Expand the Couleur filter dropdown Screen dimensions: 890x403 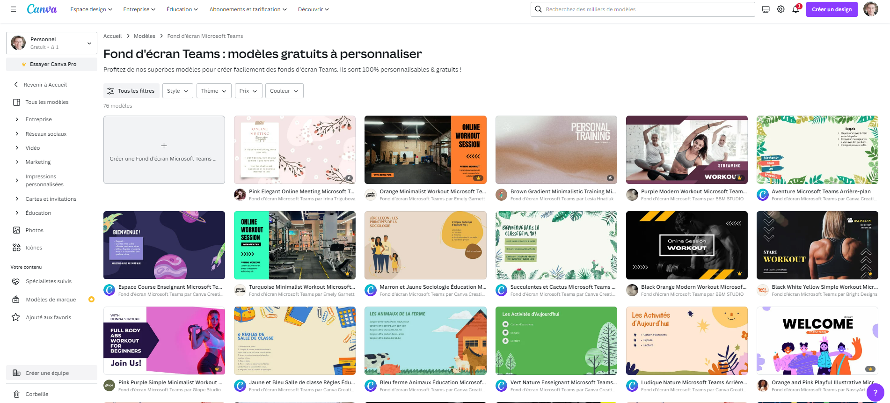click(284, 91)
